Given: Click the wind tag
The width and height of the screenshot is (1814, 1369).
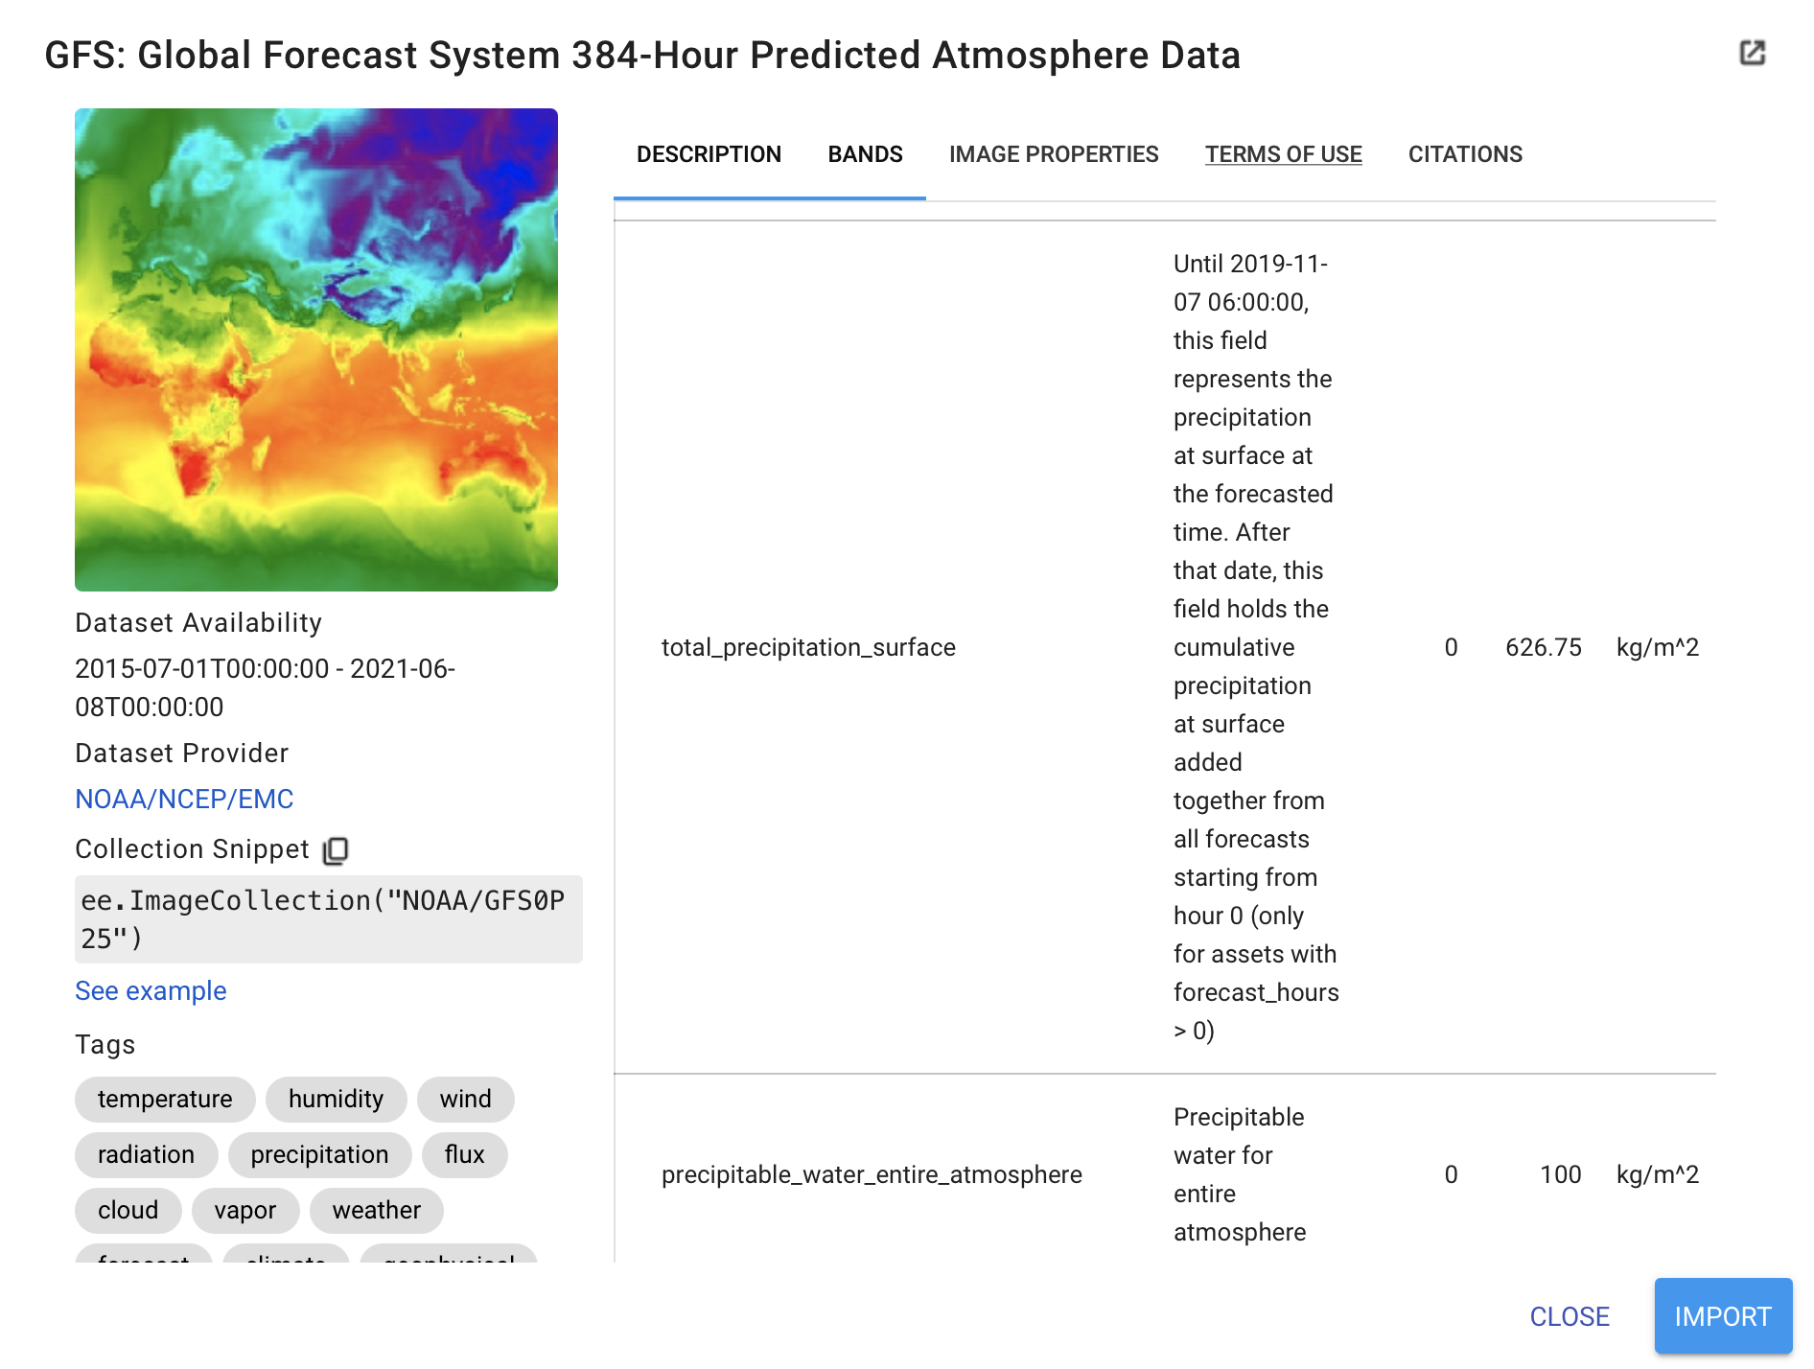Looking at the screenshot, I should (465, 1099).
